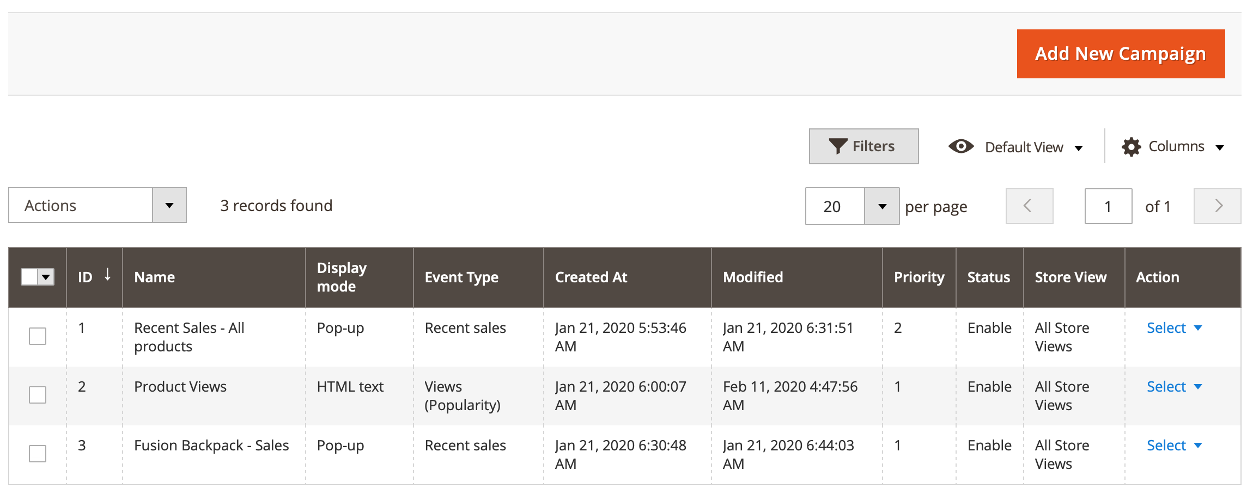
Task: Click the Add New Campaign button
Action: (x=1121, y=54)
